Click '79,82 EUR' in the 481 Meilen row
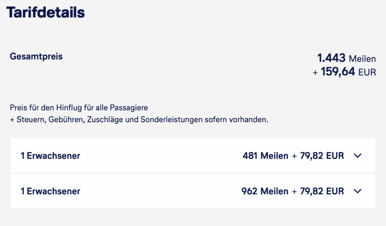386x226 pixels. click(x=322, y=156)
